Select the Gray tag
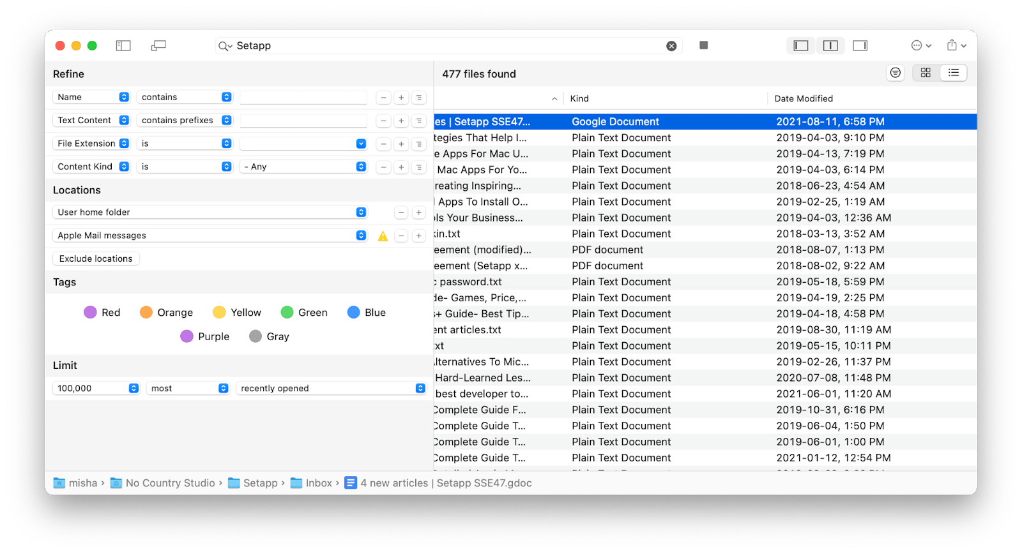 (270, 336)
